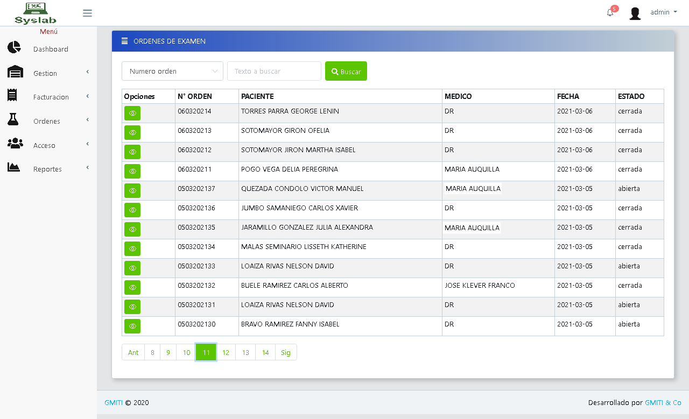Go to page 10
This screenshot has height=419, width=689.
[186, 352]
